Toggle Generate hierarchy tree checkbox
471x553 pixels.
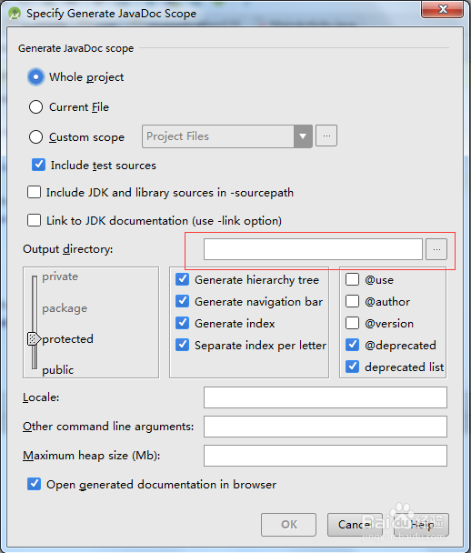pyautogui.click(x=182, y=279)
